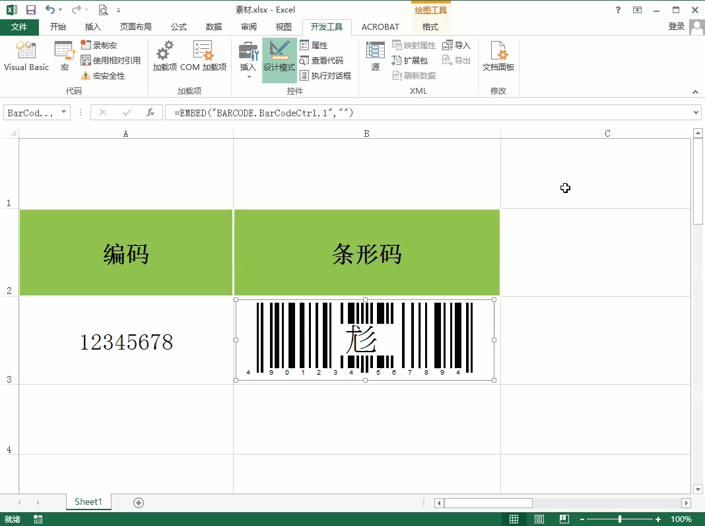Switch to the 数据 (Data) tab
Image resolution: width=705 pixels, height=526 pixels.
click(214, 27)
